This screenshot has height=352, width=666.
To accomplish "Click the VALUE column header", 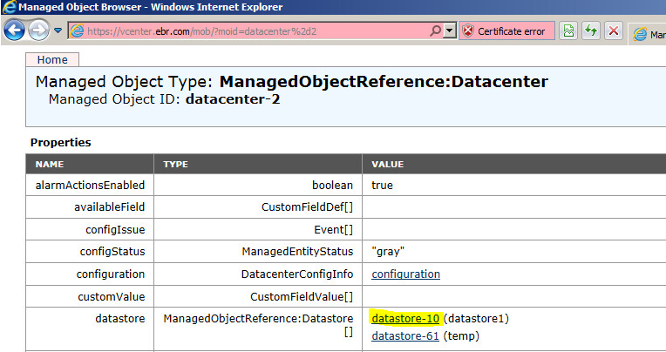I will tap(387, 164).
